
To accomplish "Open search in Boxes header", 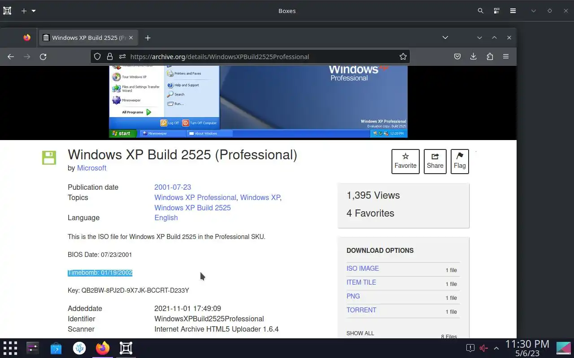I will [x=480, y=11].
